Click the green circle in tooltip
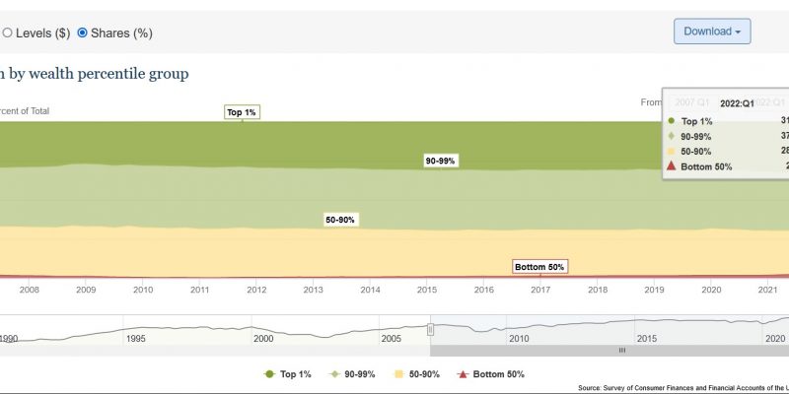This screenshot has width=789, height=394. (672, 120)
